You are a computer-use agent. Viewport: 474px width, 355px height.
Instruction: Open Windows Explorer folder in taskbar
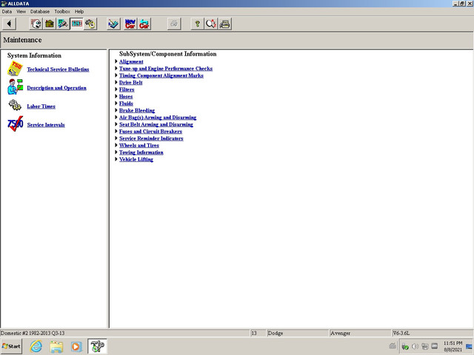click(56, 346)
